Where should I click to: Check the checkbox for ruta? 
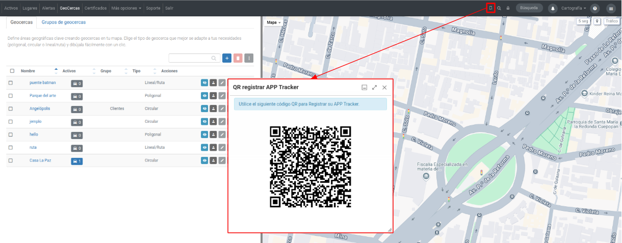[x=10, y=147]
